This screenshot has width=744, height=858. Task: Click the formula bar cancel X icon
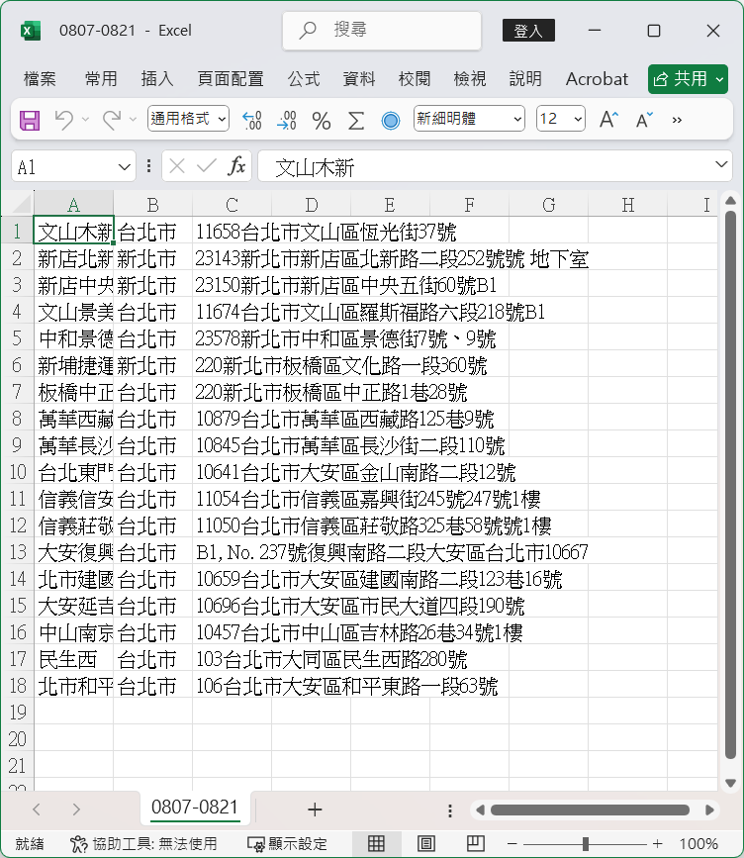(177, 166)
